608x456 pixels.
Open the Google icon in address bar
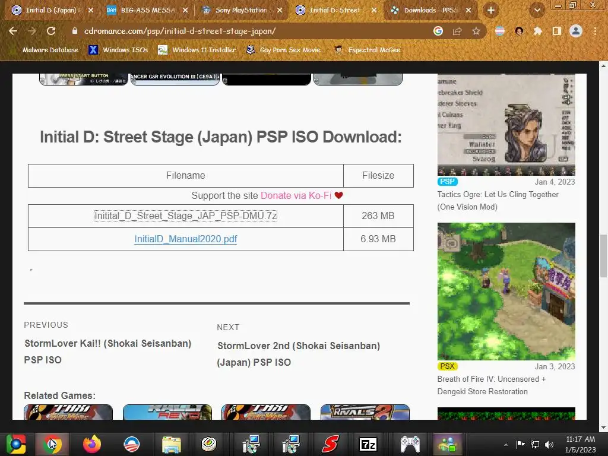pyautogui.click(x=438, y=31)
